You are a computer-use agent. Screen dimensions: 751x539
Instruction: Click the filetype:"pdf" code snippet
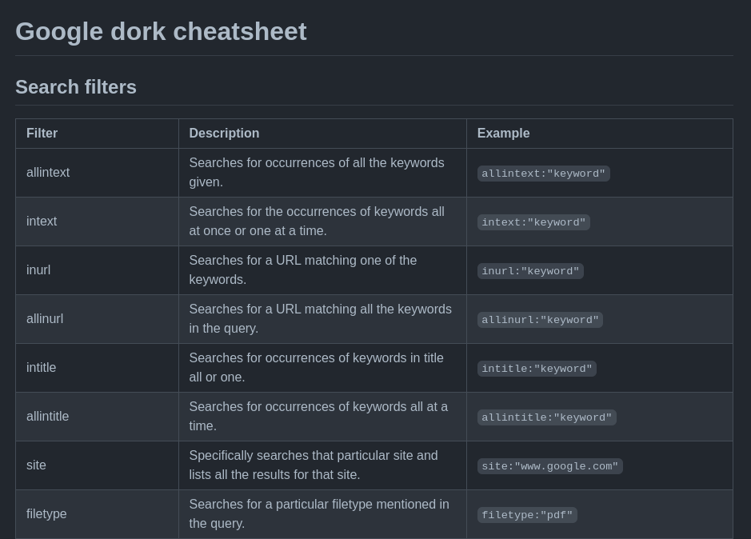[527, 515]
